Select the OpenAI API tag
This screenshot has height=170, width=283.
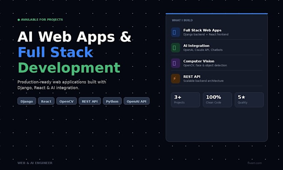(x=137, y=101)
